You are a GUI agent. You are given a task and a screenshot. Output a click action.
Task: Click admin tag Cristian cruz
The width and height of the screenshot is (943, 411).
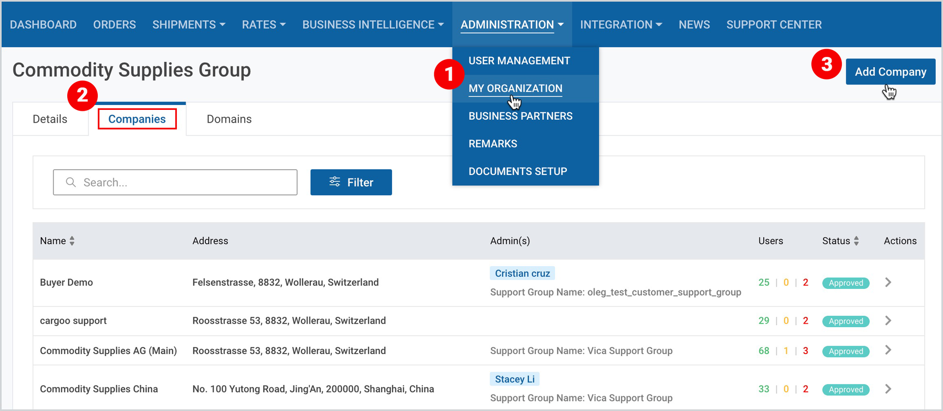[522, 274]
